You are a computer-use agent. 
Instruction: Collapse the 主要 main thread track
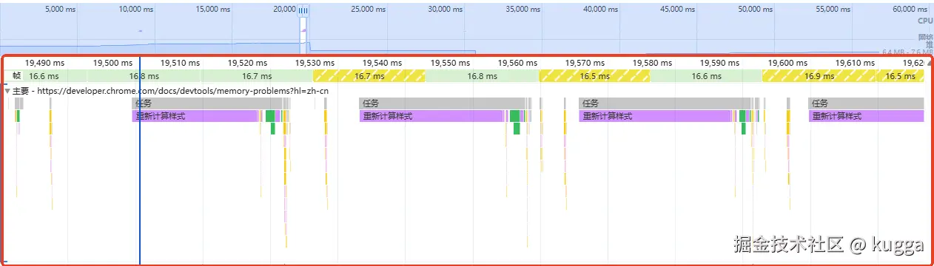pos(7,91)
